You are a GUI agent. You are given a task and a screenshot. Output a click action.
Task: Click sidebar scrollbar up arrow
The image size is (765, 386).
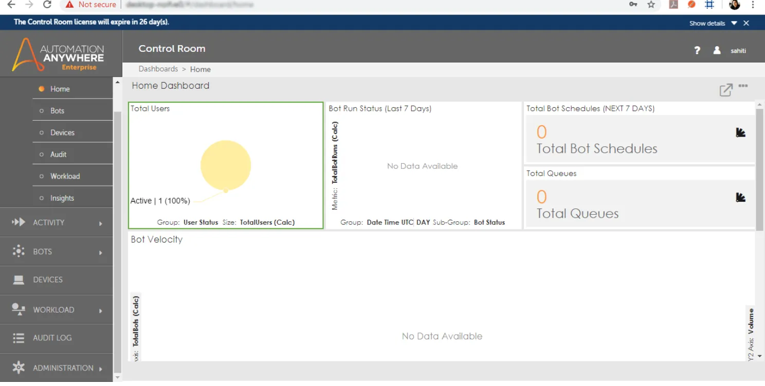(x=117, y=82)
